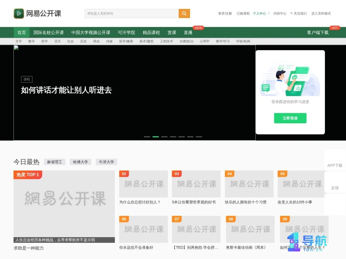Screen dimensions: 346x259
Task: Open thumbnail 06 你永远也不会准备好
Action: tap(143, 229)
